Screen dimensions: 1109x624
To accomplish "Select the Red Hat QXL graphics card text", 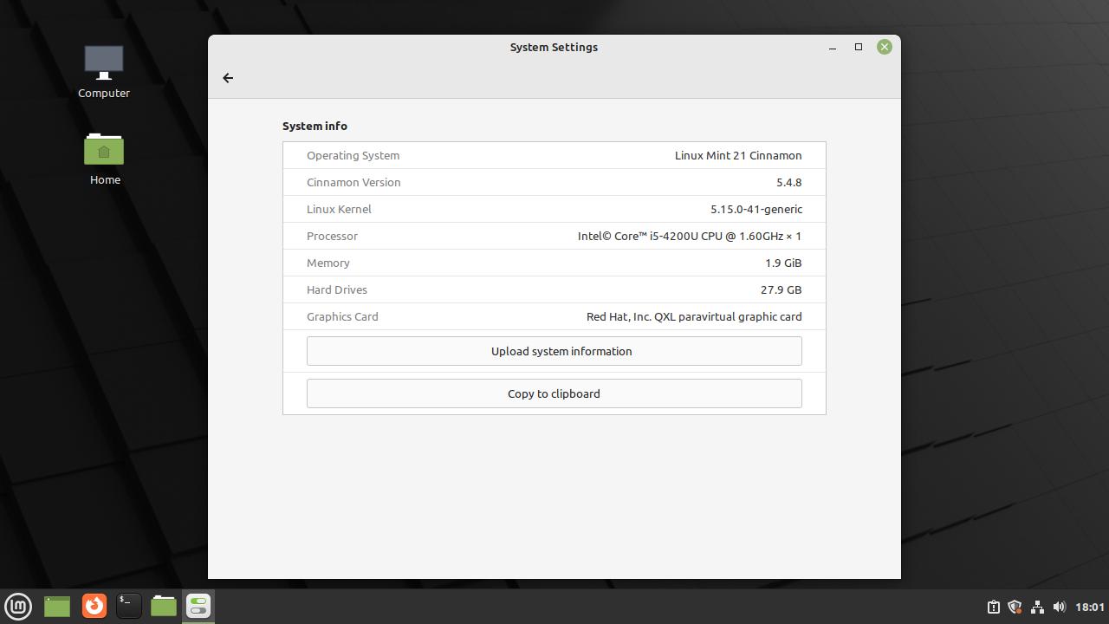I will coord(694,317).
